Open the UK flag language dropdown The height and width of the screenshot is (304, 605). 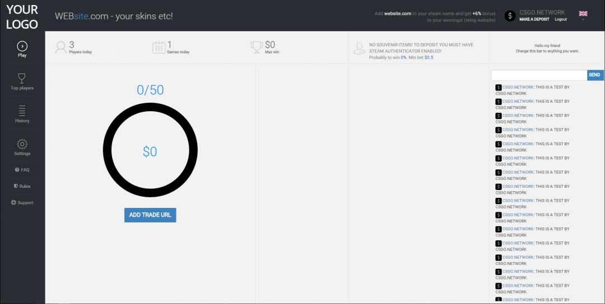583,14
